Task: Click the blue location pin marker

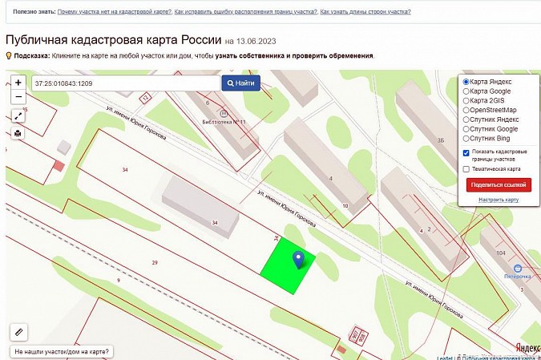Action: click(x=298, y=261)
